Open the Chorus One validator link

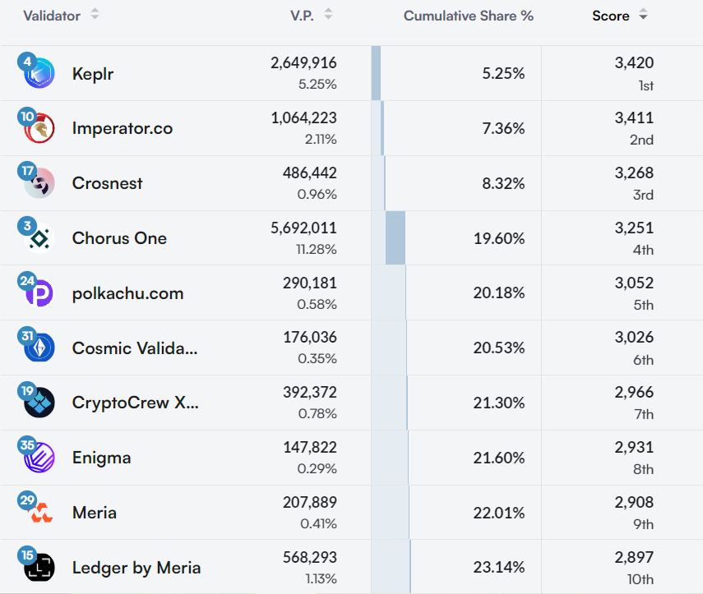(119, 238)
